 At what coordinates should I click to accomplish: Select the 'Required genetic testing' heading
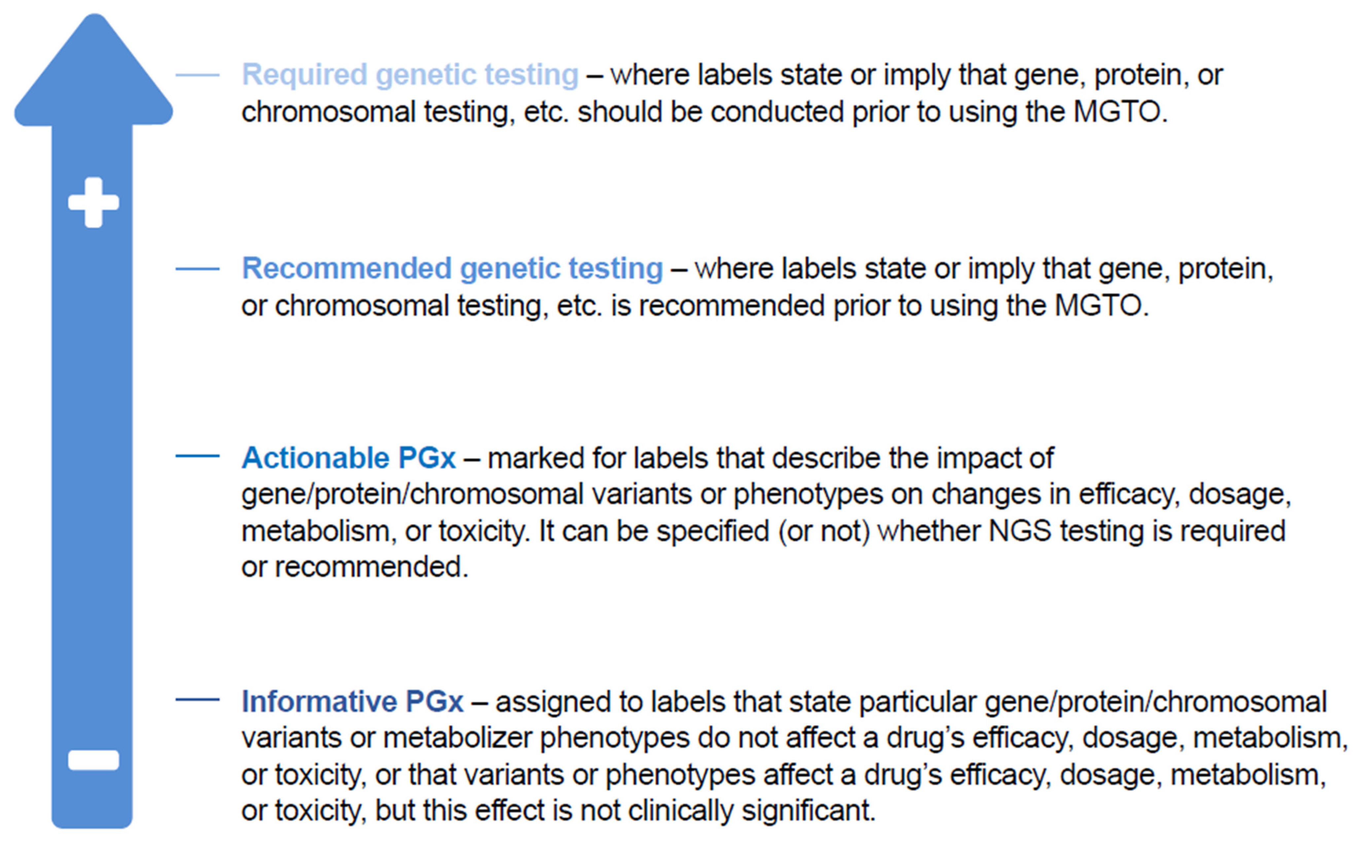(410, 75)
